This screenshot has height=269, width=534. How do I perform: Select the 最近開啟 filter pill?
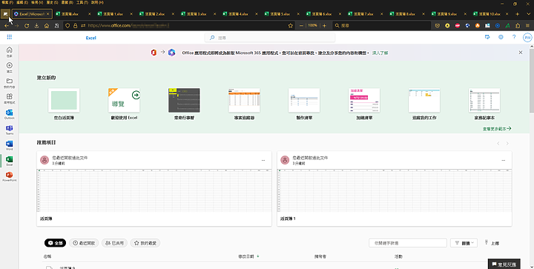[84, 243]
